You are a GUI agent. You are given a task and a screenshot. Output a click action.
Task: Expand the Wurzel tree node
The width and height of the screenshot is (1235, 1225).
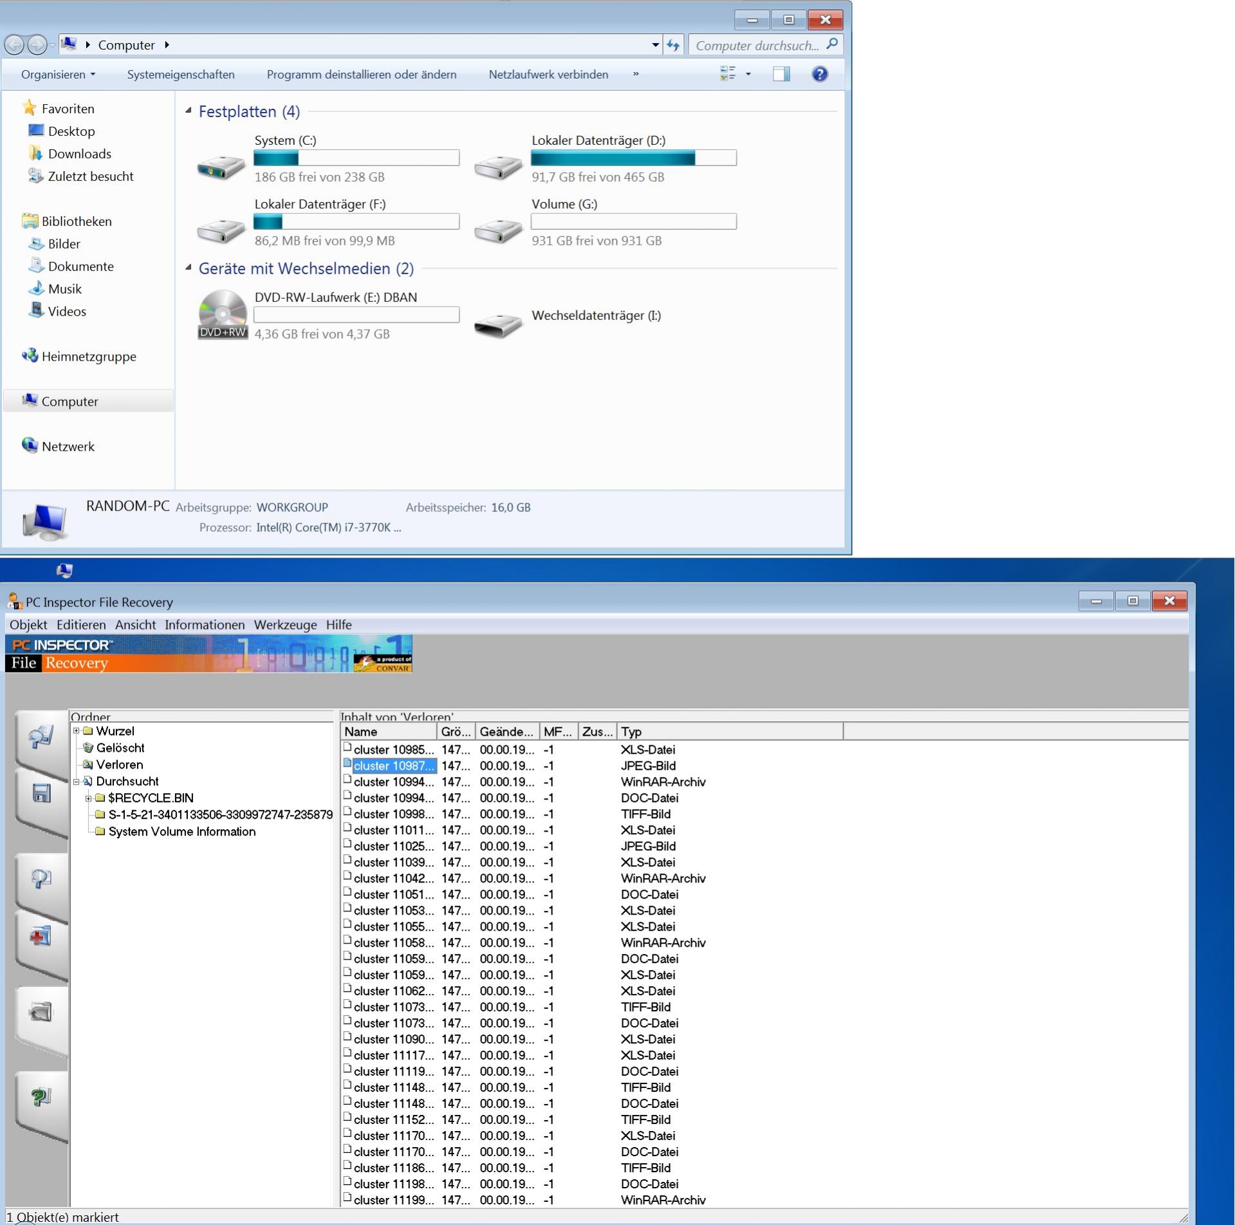click(77, 731)
